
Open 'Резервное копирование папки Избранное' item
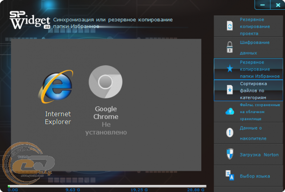[x=248, y=69]
